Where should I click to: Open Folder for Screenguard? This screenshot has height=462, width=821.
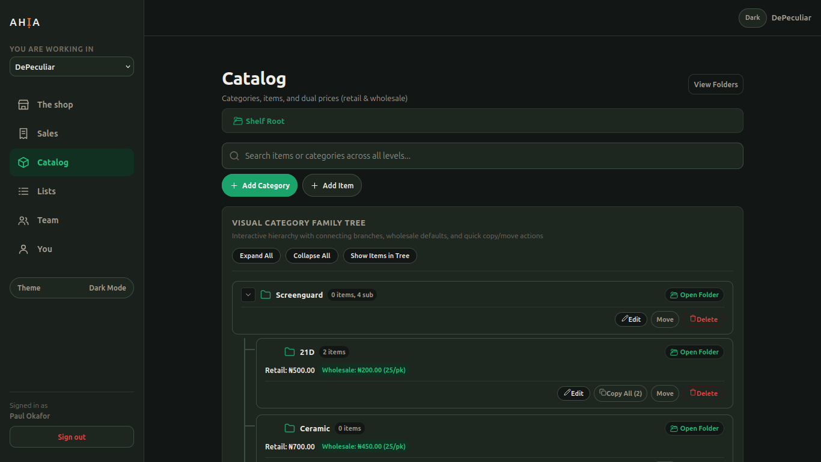point(694,295)
